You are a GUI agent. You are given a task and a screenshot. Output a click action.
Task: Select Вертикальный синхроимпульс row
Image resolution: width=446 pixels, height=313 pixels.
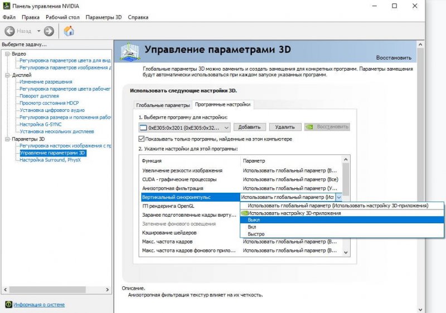point(190,197)
